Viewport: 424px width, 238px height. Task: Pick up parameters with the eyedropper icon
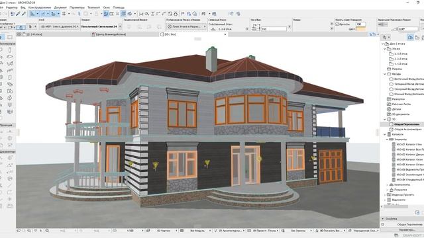coord(19,14)
